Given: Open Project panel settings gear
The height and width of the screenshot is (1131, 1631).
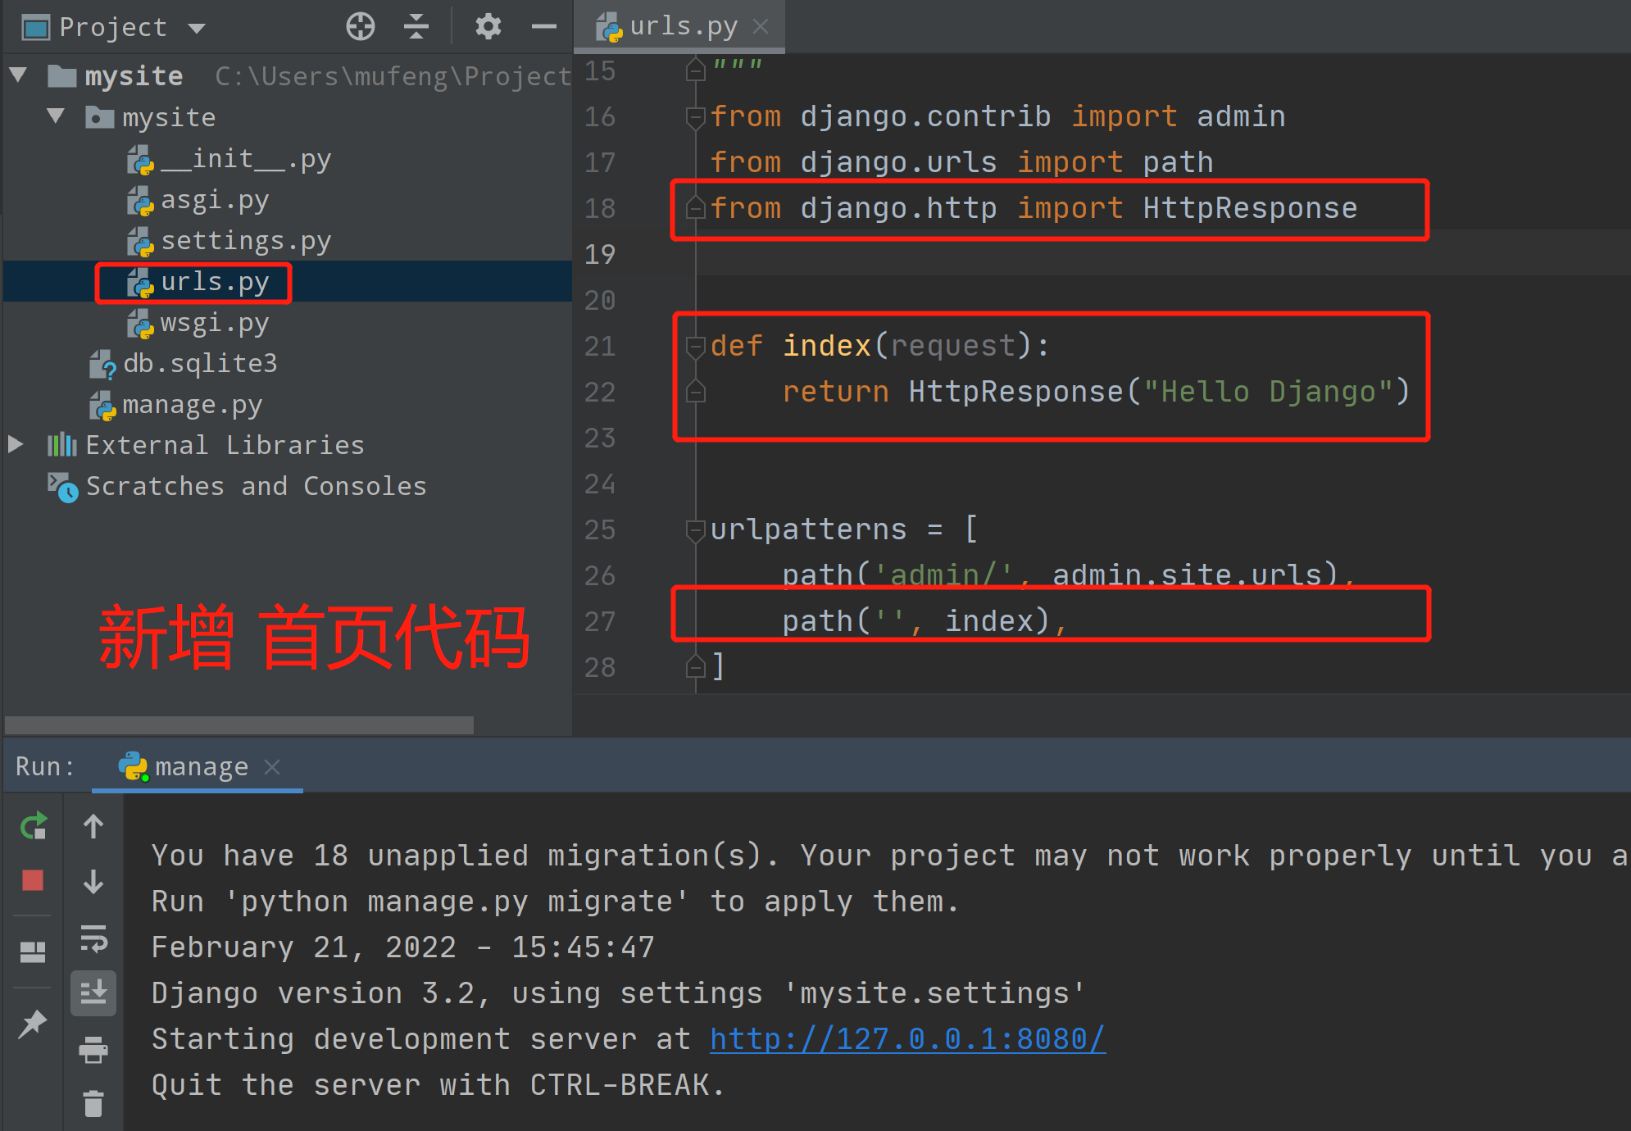Looking at the screenshot, I should tap(488, 26).
